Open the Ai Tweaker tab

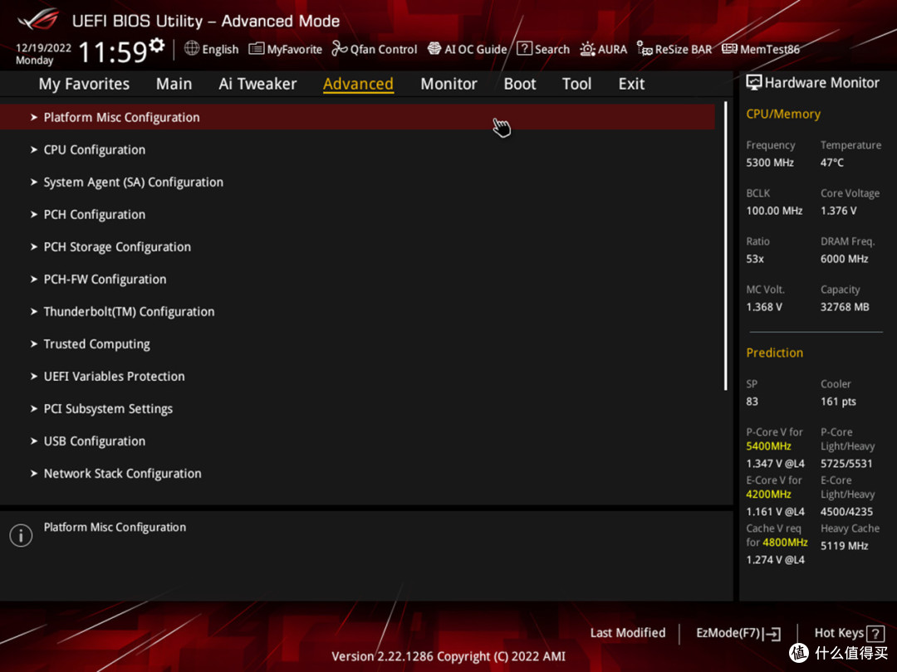[x=257, y=84]
